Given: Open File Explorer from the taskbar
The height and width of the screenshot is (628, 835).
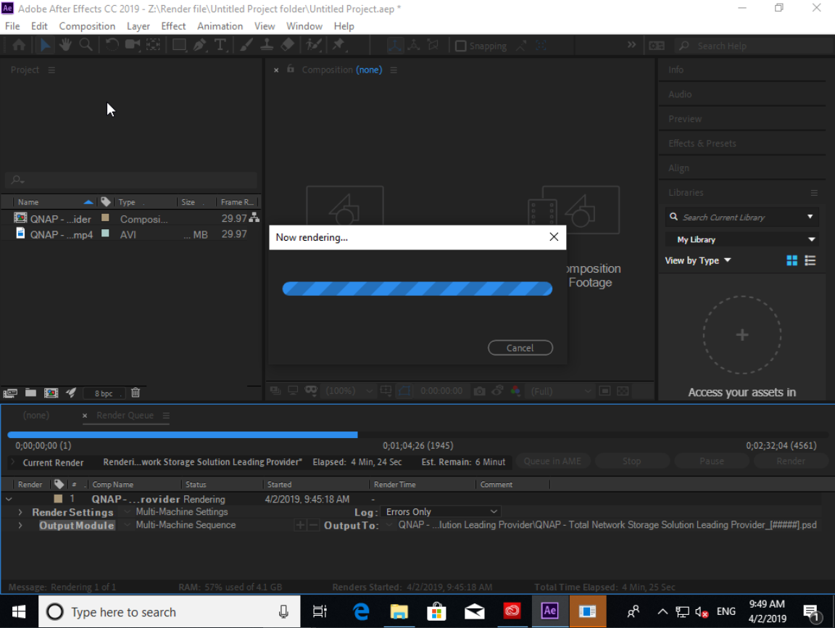Looking at the screenshot, I should tap(399, 611).
